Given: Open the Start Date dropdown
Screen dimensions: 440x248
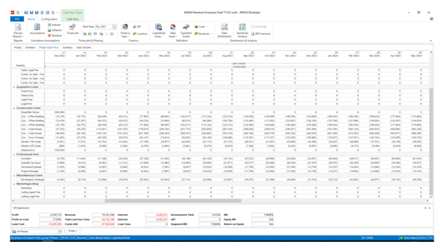Looking at the screenshot, I should 114,27.
